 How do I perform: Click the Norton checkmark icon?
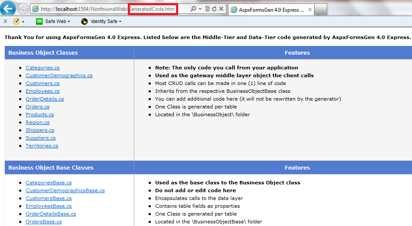click(x=16, y=21)
